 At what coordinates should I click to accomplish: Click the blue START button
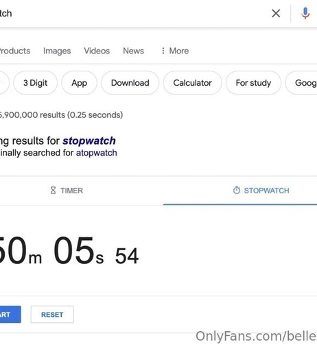(10, 315)
